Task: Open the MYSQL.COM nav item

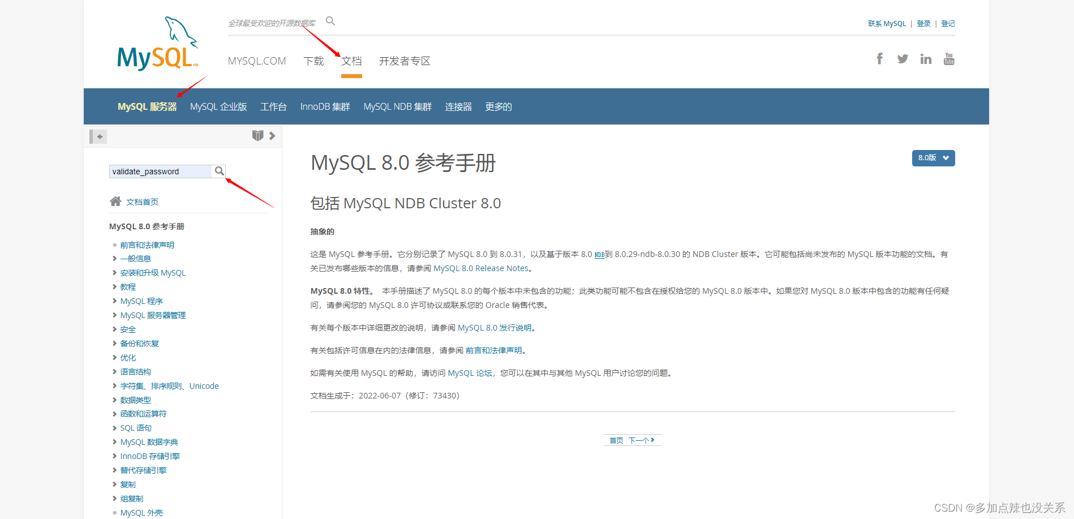Action: click(257, 61)
